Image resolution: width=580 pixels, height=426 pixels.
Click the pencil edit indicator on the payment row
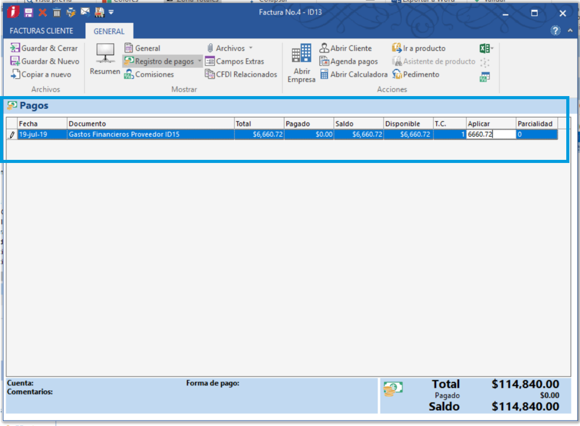click(12, 135)
